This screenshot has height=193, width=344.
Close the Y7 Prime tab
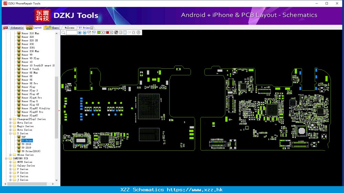click(x=92, y=27)
